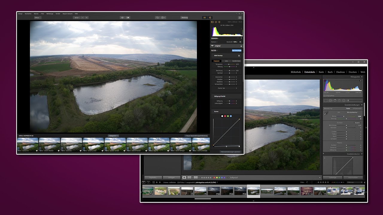The image size is (383, 215).
Task: Select the green curve channel dot
Action: [228, 116]
